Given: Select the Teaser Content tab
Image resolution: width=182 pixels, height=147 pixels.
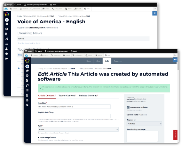Looking at the screenshot, I should 67,96.
